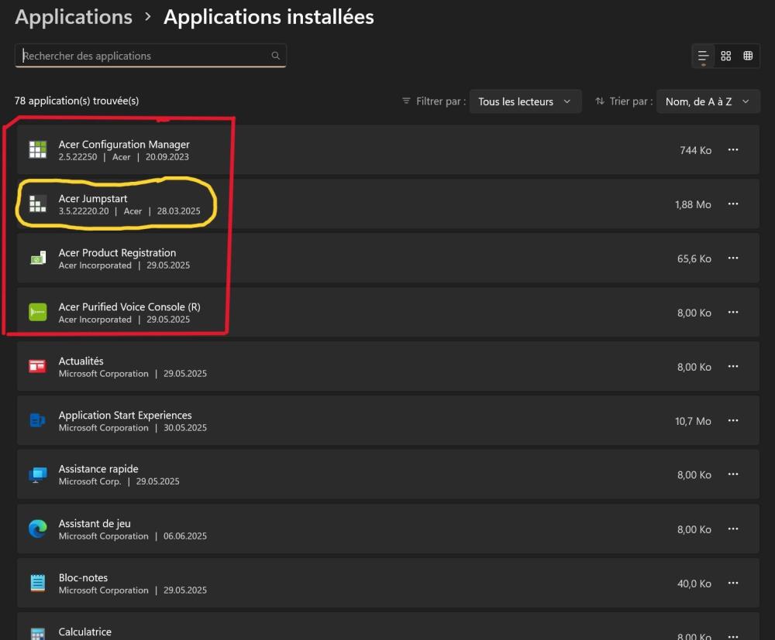Image resolution: width=775 pixels, height=640 pixels.
Task: Go back to Applications breadcrumb
Action: 74,17
